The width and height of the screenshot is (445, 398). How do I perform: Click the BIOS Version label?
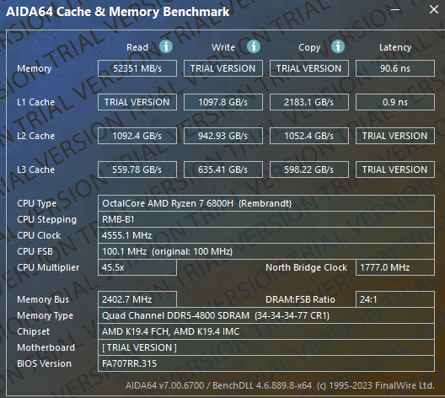[44, 363]
